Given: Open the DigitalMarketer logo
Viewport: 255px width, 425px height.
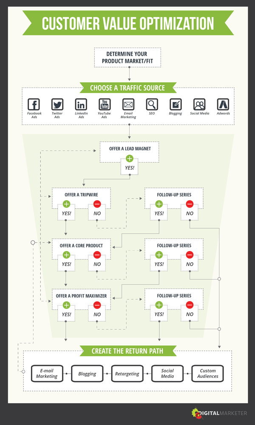Looking at the screenshot, I should click(x=219, y=413).
